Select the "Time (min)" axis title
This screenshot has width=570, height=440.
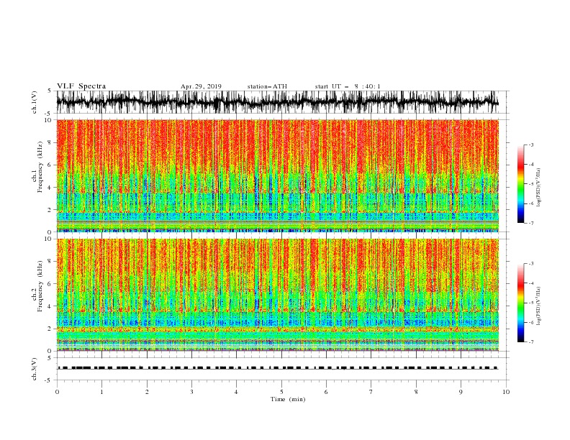tap(288, 399)
